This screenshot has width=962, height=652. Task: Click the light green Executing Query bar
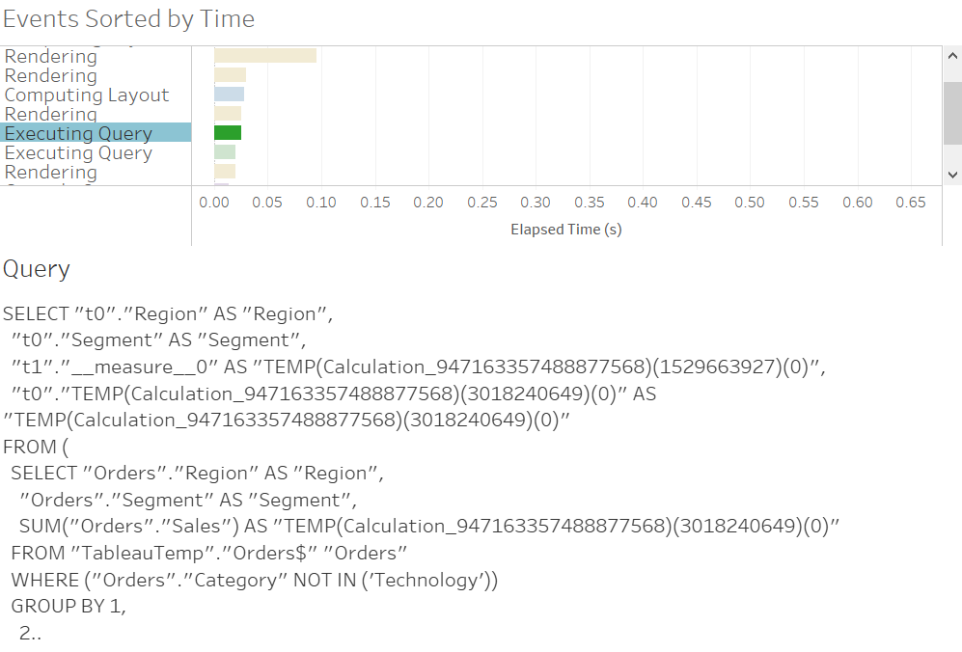pos(225,152)
